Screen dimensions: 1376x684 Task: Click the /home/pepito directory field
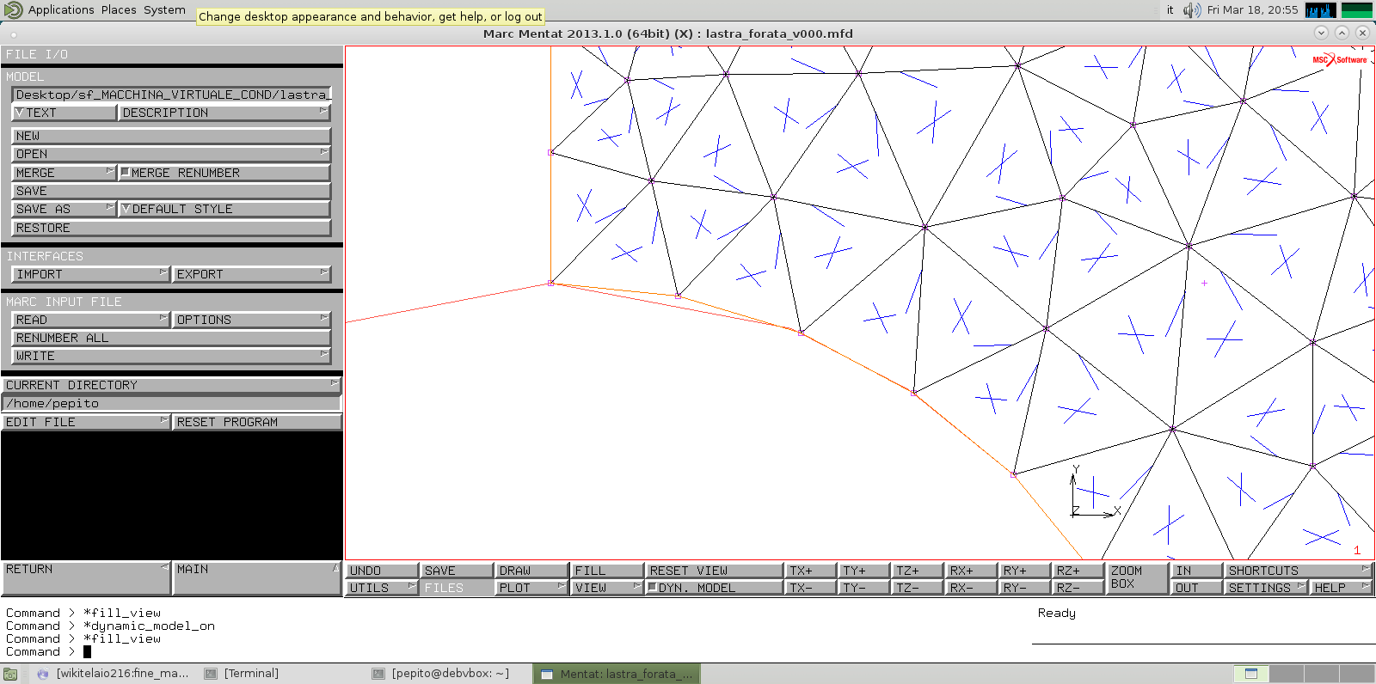170,403
